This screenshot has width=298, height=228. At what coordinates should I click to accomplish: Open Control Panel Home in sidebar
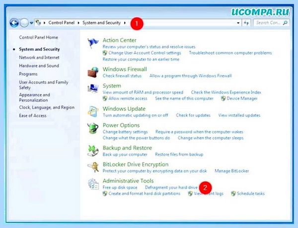click(39, 37)
